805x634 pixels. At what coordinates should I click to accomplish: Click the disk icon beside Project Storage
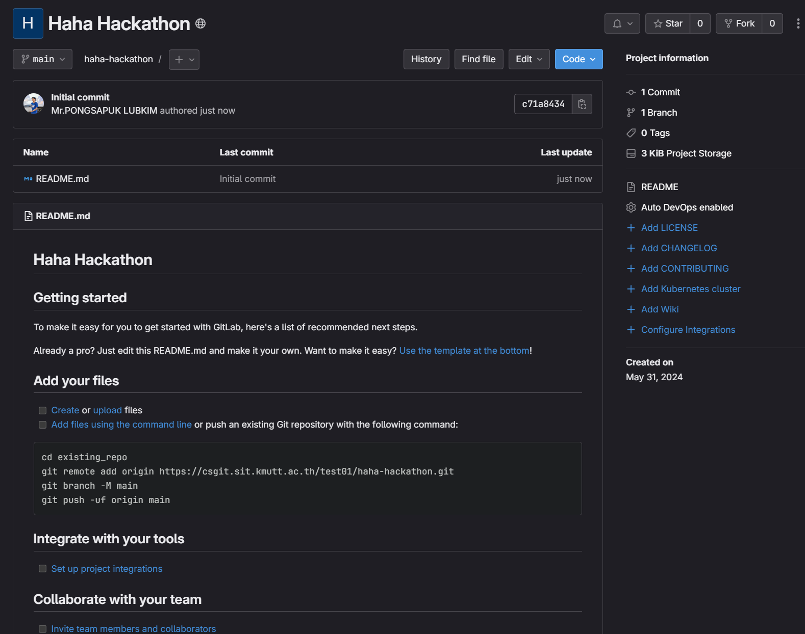(631, 153)
